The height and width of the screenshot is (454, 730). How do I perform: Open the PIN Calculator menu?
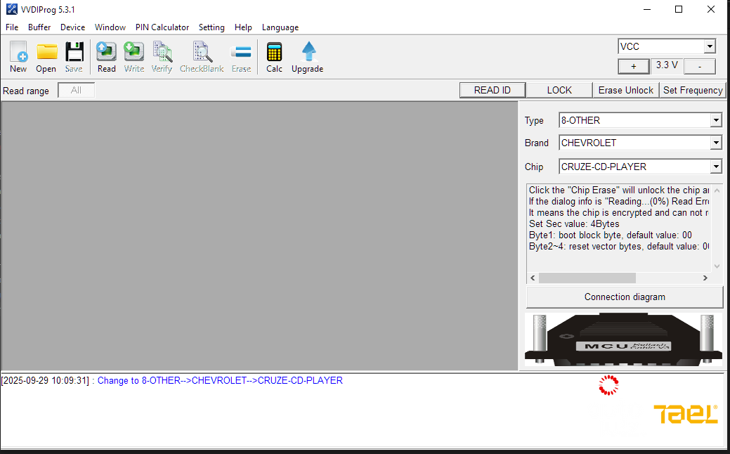coord(162,27)
